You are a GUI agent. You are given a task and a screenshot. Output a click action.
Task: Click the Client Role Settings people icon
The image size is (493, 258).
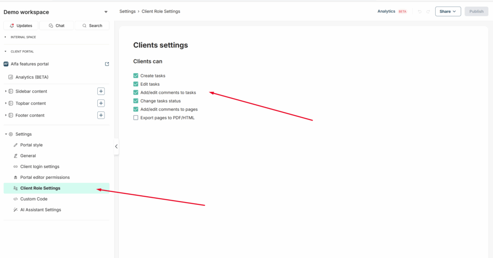click(15, 189)
